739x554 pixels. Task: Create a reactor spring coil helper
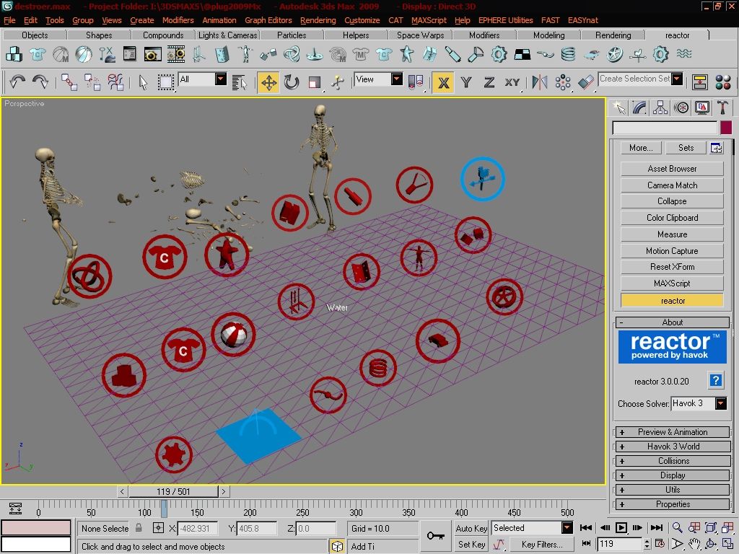569,54
